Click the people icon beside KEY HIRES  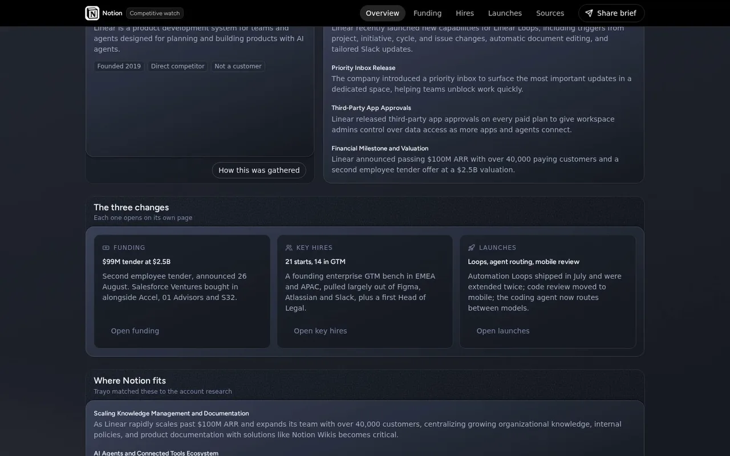pos(289,248)
